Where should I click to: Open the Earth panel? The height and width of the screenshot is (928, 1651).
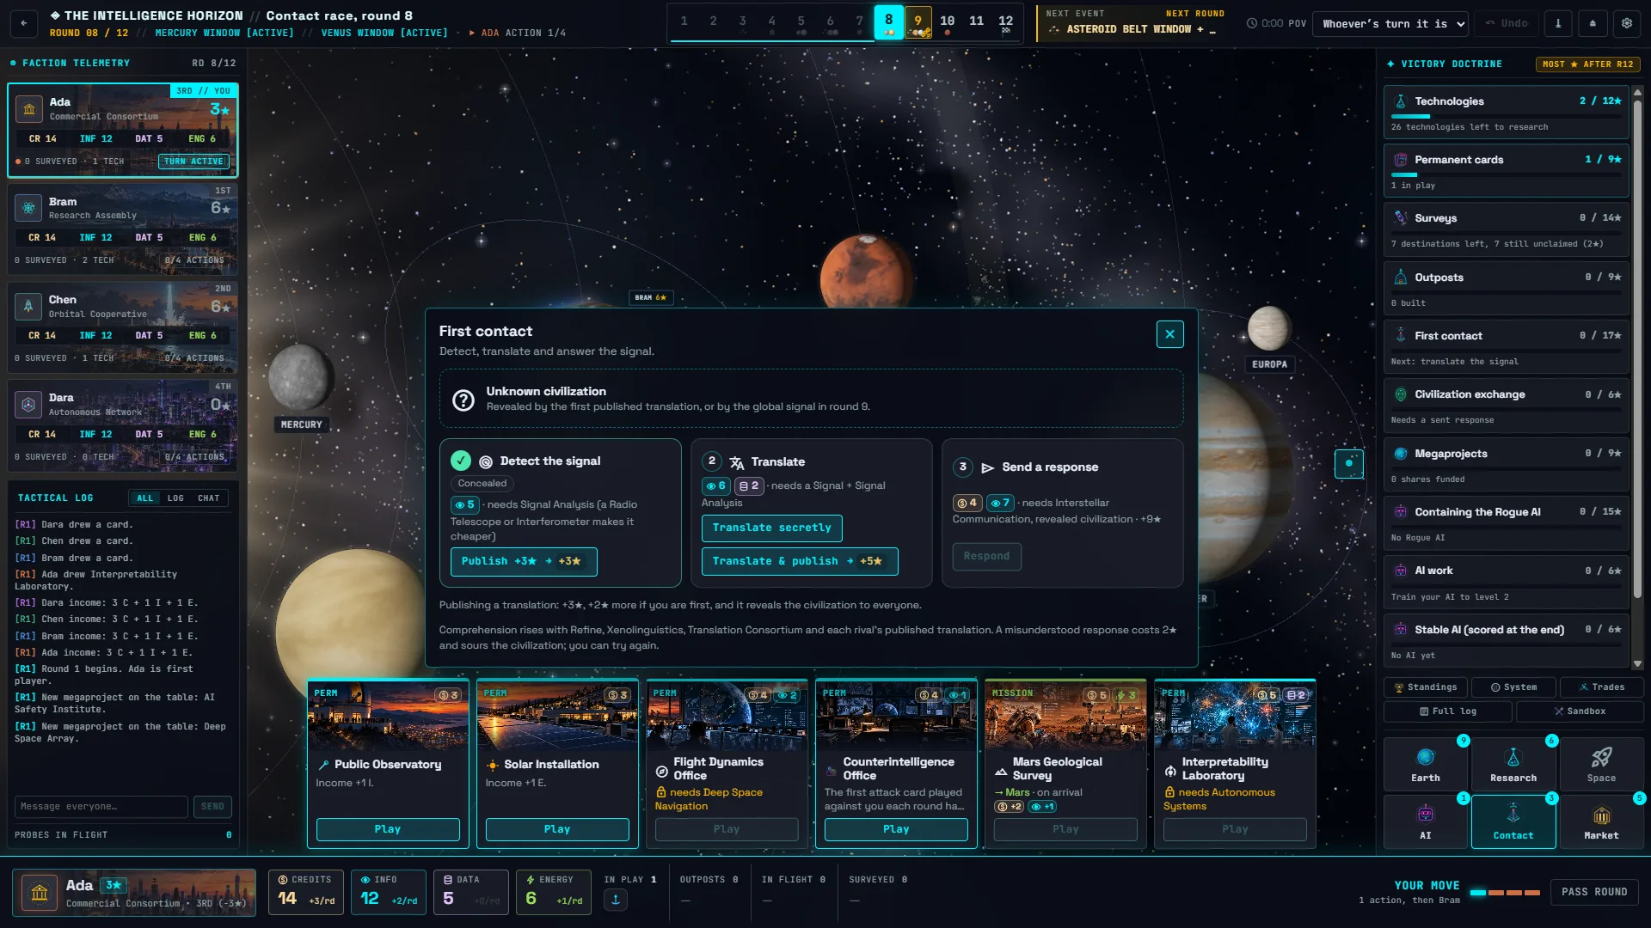pos(1425,763)
